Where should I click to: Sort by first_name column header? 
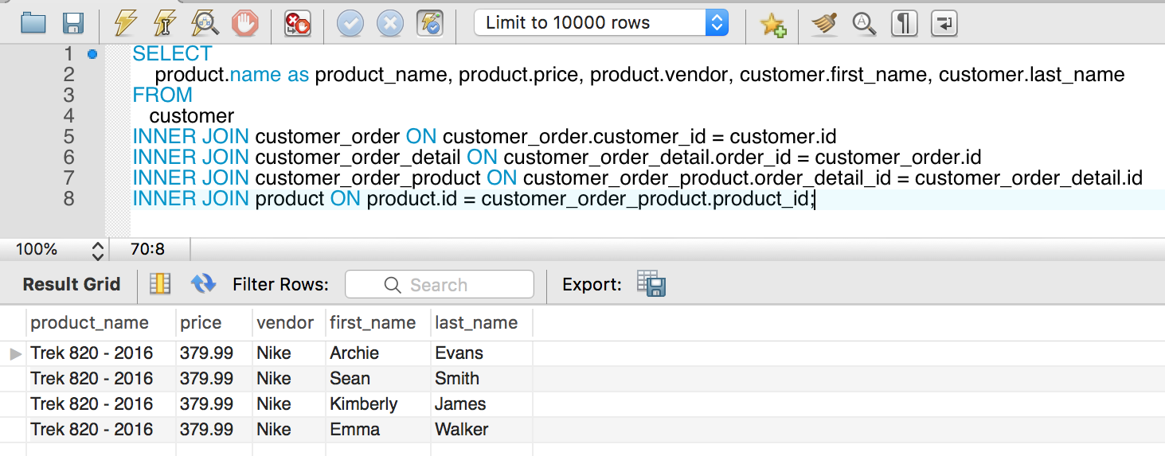point(378,322)
